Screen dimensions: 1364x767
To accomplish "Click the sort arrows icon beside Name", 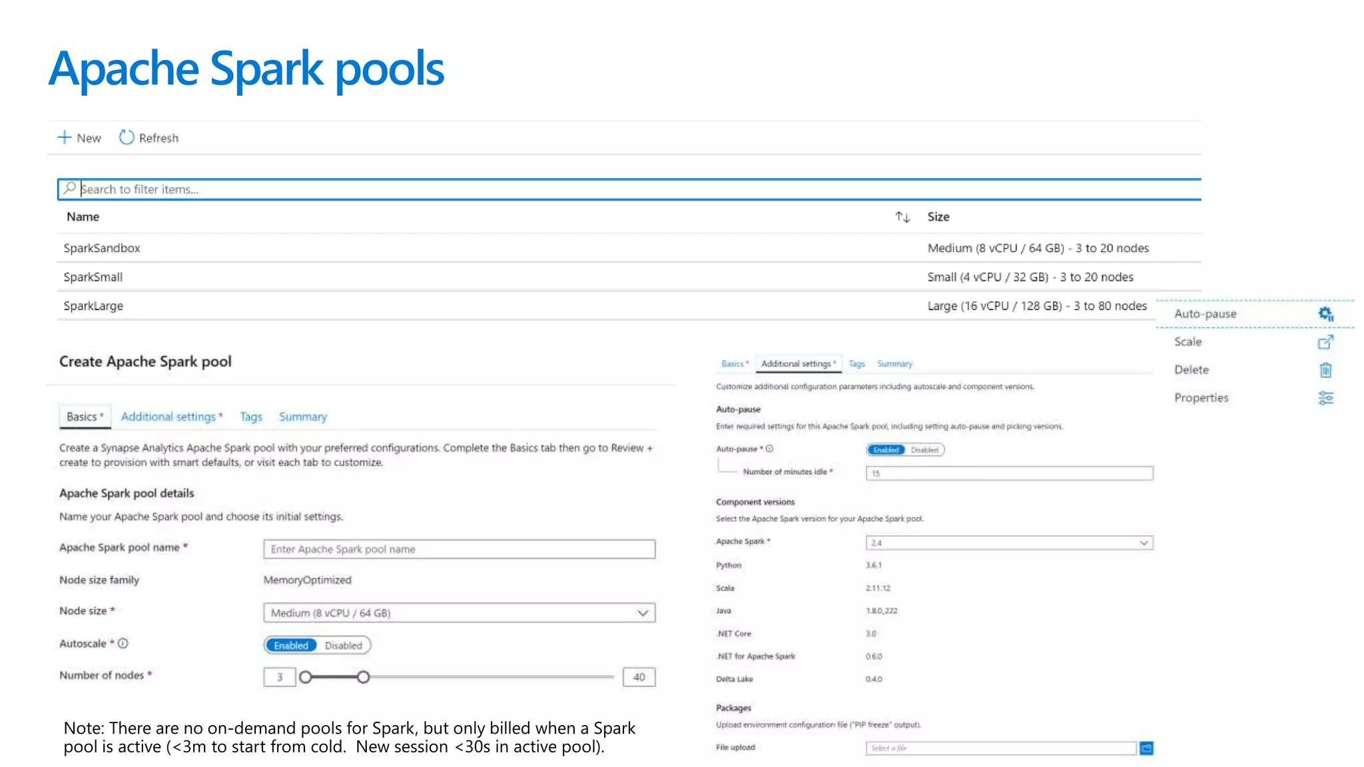I will 902,217.
